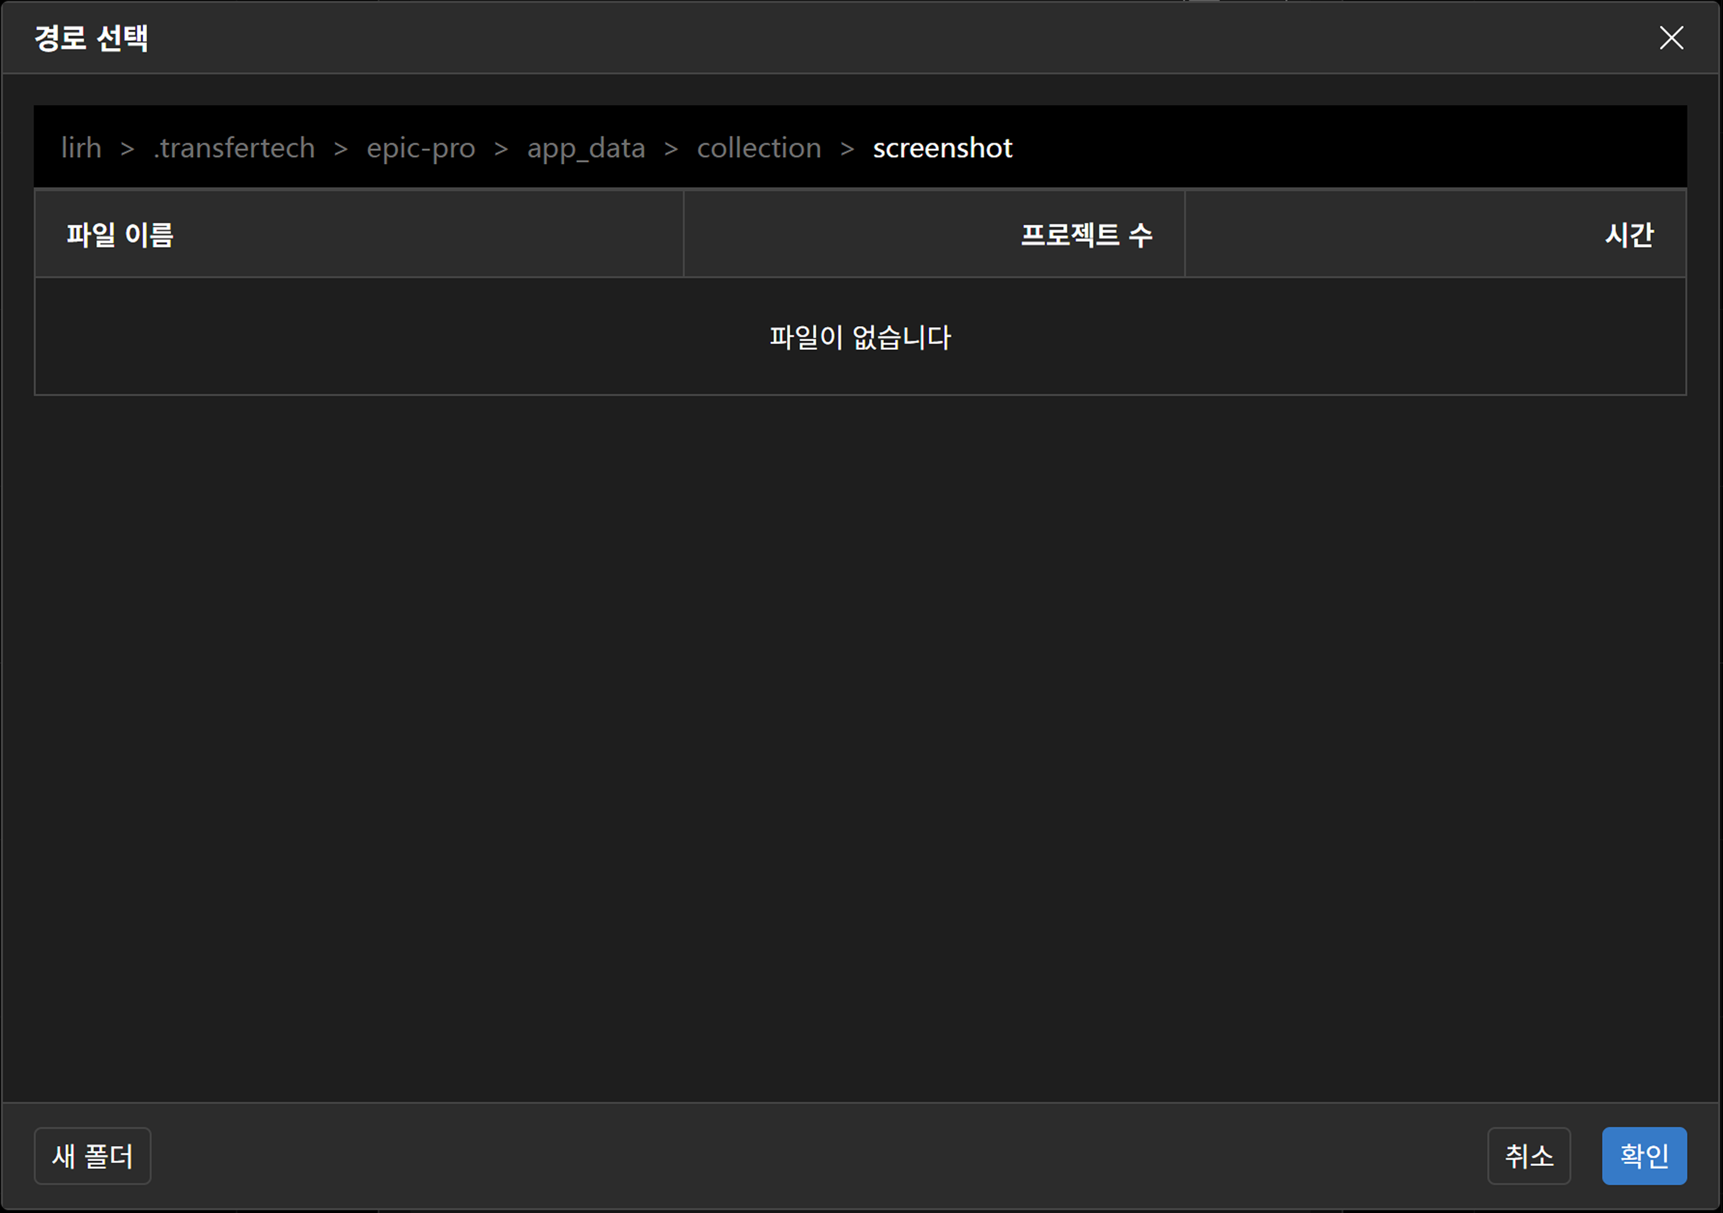Click separator arrow before screenshot
This screenshot has height=1213, width=1723.
(x=847, y=149)
